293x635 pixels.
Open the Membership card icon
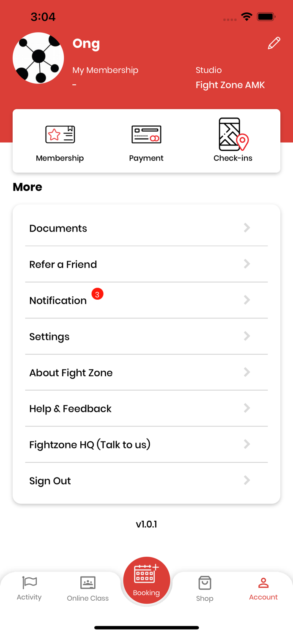click(60, 134)
